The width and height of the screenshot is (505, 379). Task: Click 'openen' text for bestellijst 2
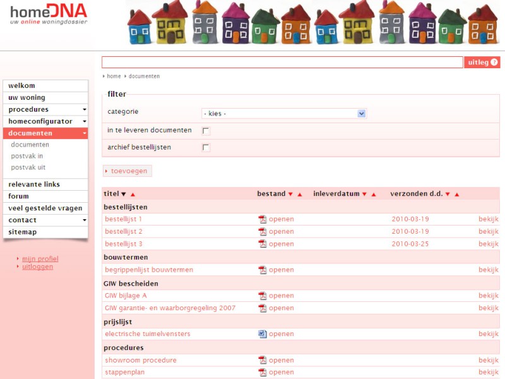(x=281, y=231)
